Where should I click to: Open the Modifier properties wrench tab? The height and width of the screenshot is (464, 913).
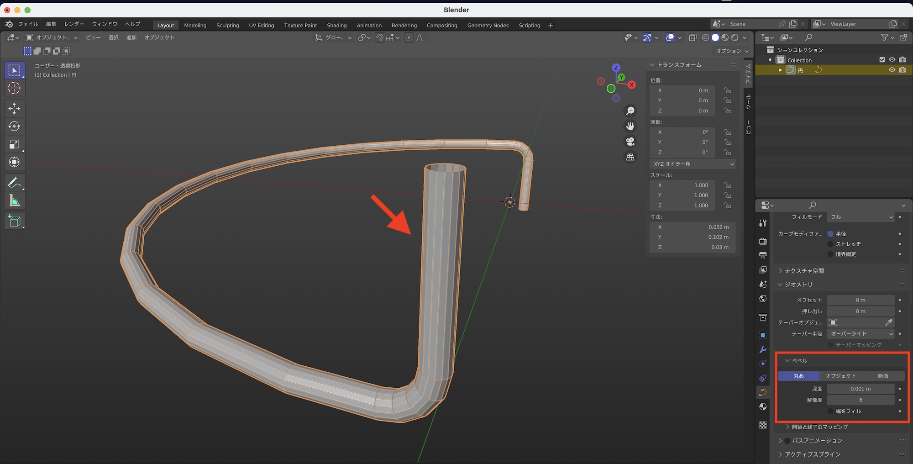pyautogui.click(x=763, y=350)
